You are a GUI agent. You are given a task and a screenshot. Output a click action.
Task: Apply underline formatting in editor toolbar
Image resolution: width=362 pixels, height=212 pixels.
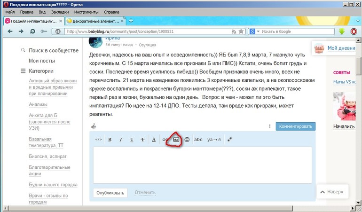(132, 140)
